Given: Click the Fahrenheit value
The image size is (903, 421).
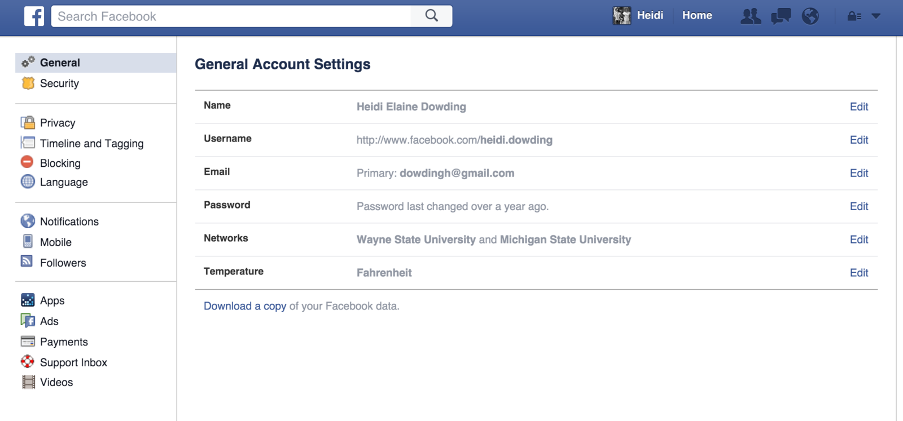Looking at the screenshot, I should point(384,273).
